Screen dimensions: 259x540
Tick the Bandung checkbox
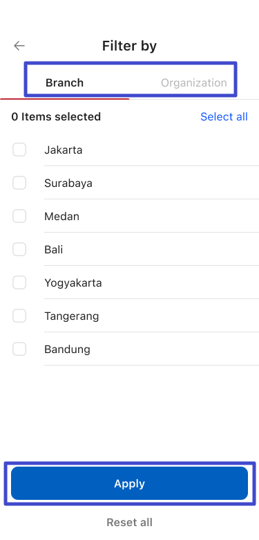tap(19, 349)
